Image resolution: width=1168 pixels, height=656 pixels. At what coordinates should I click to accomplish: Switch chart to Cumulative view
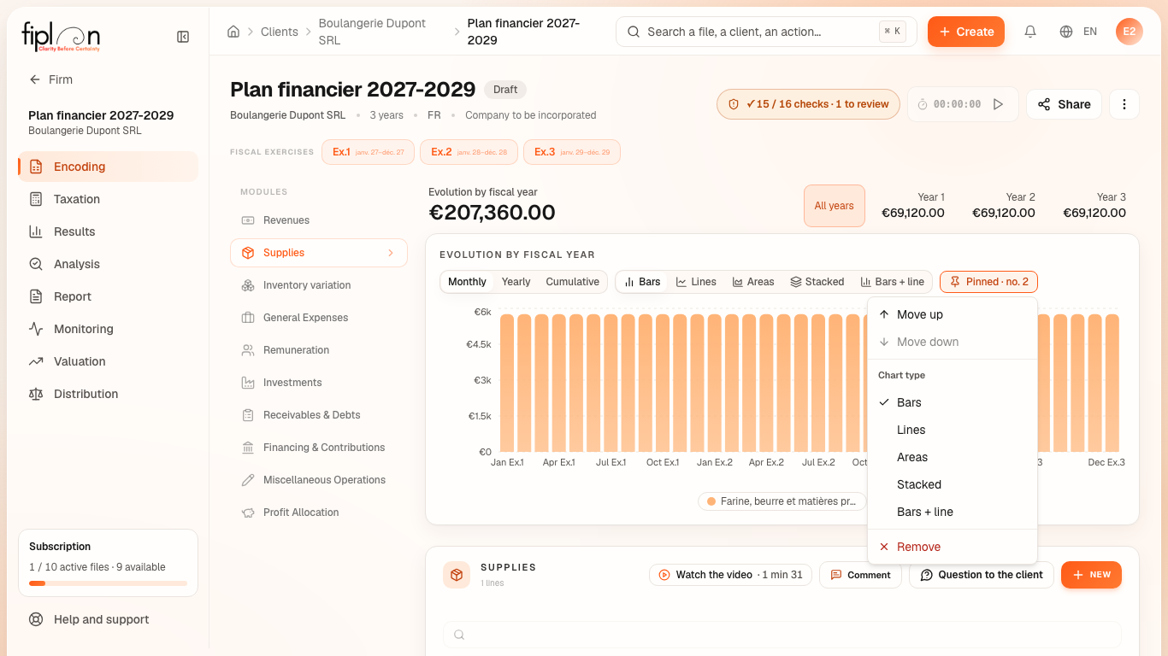point(572,282)
